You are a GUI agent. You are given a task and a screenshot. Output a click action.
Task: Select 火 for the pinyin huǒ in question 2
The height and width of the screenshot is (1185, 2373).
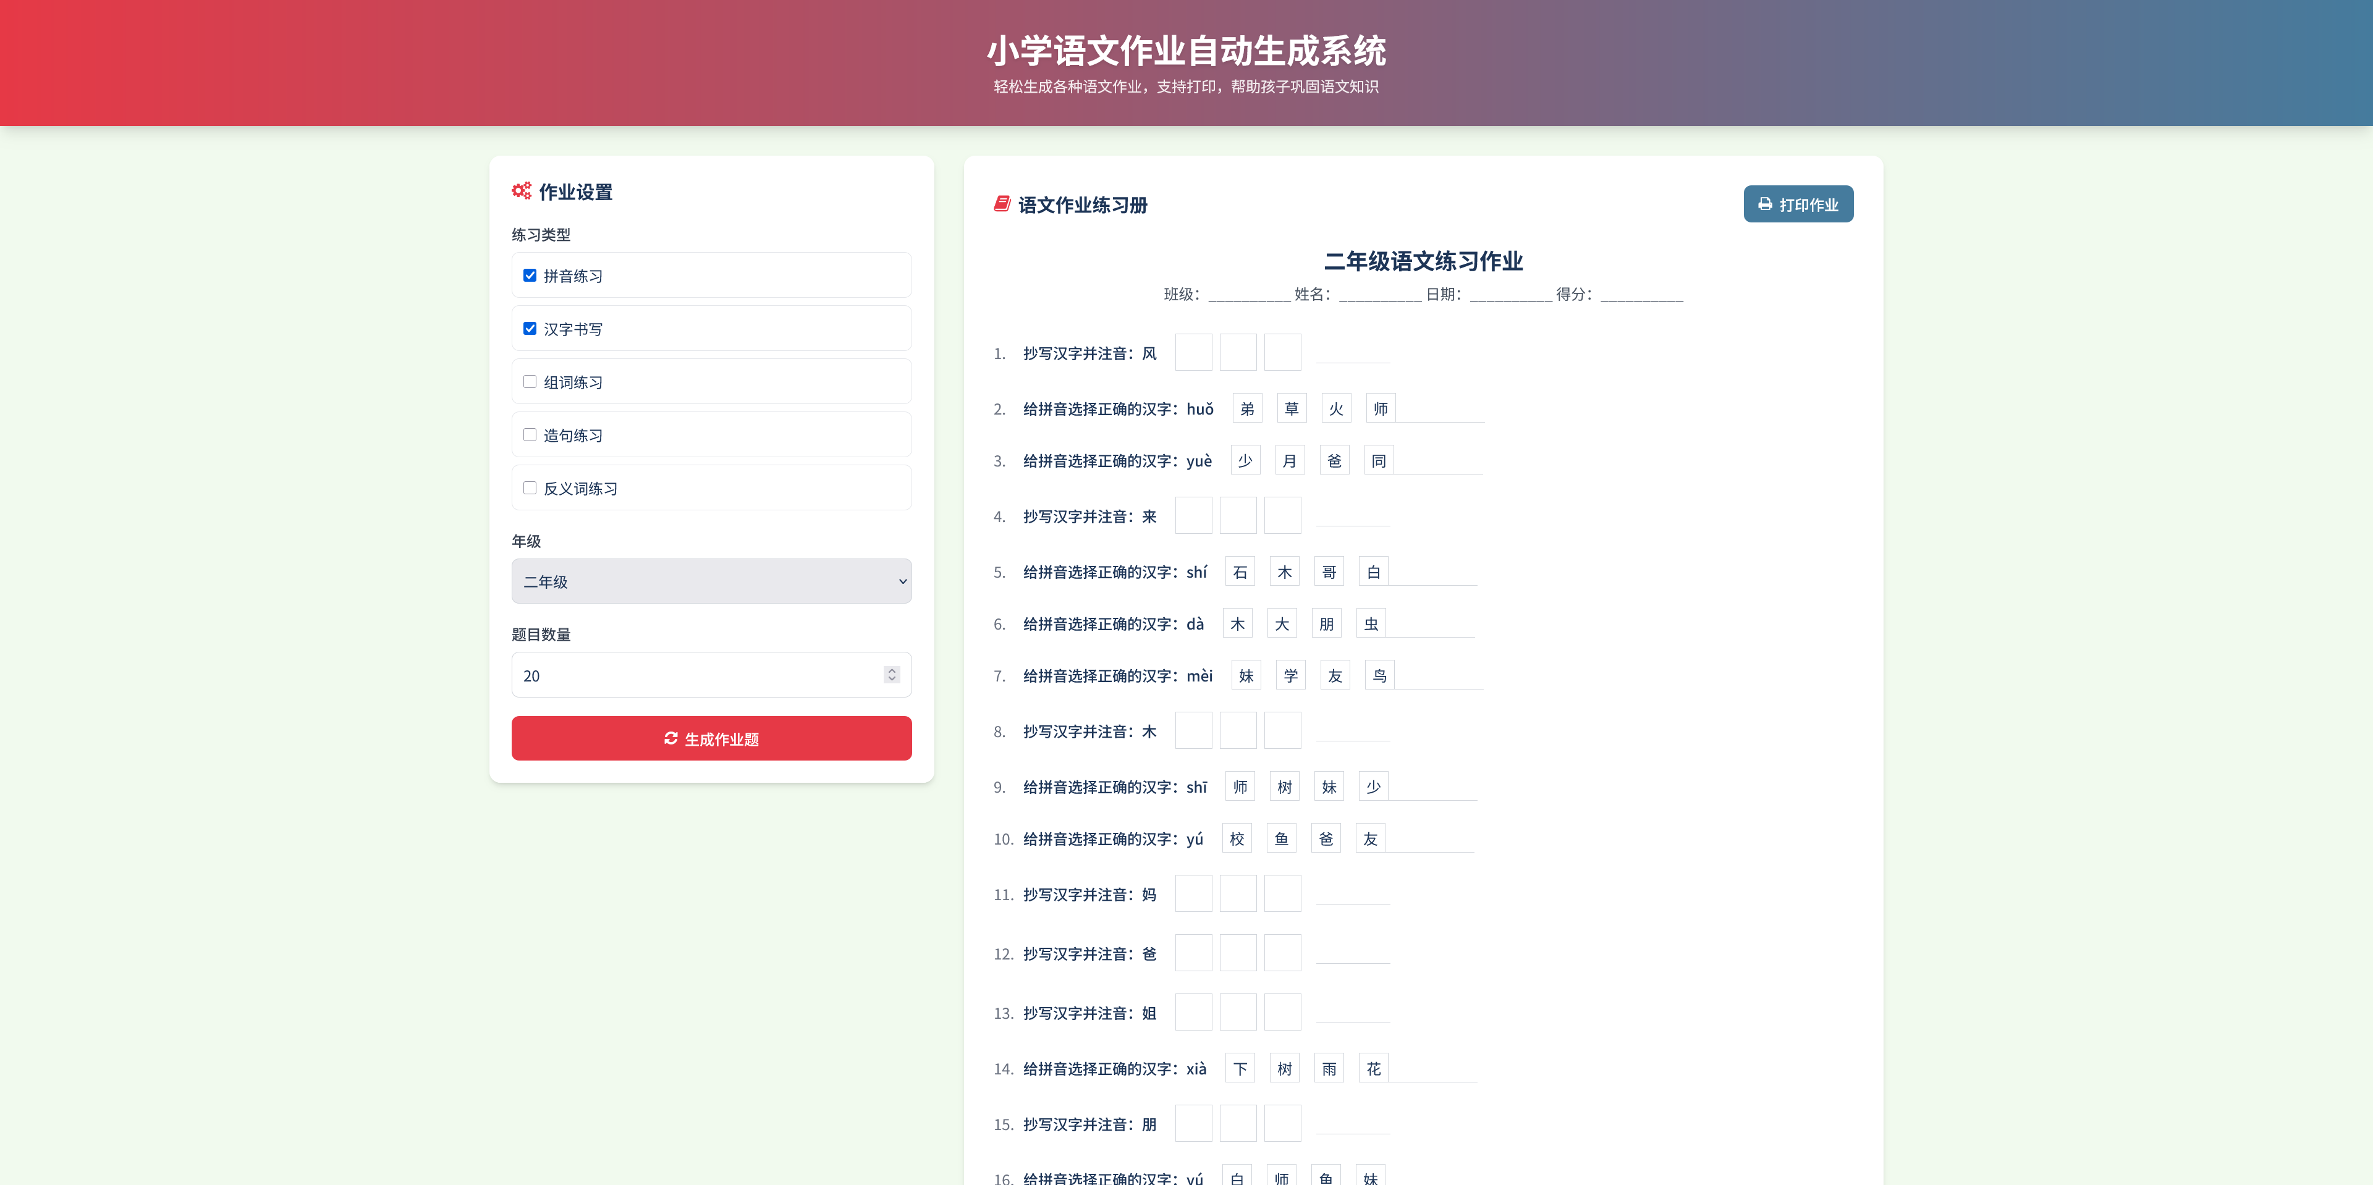1335,408
